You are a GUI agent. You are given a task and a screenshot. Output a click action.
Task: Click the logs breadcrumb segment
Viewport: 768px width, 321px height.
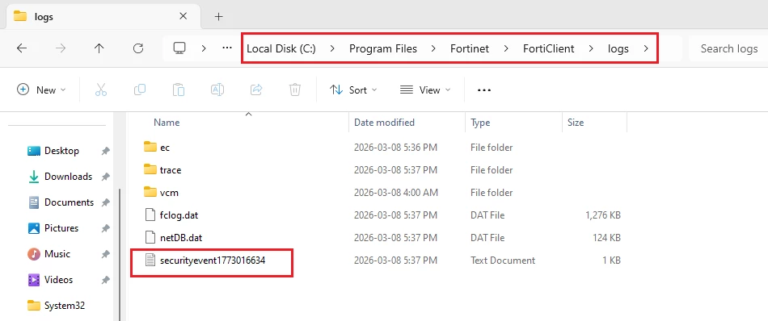[x=618, y=48]
